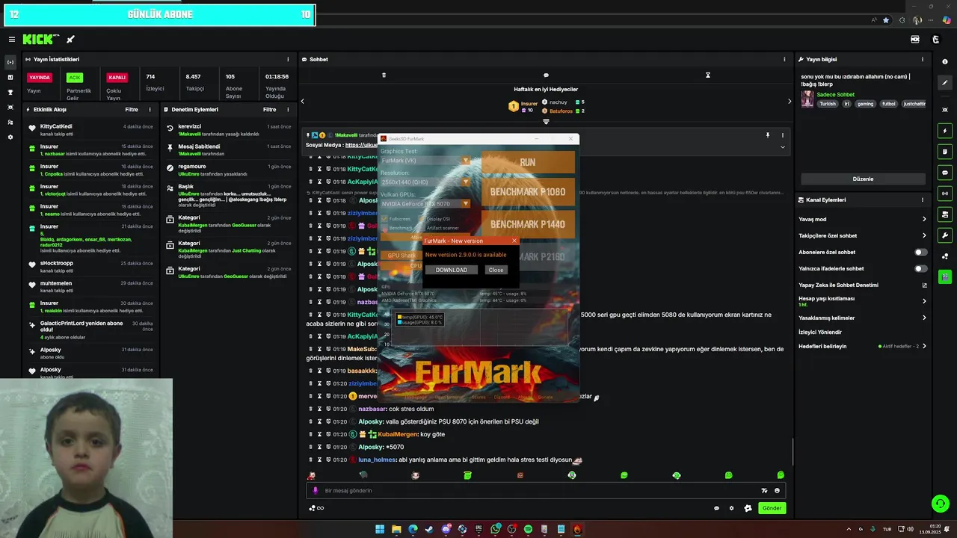Viewport: 957px width, 538px height.
Task: Open Resolution dropdown in FurMark
Action: tap(425, 182)
